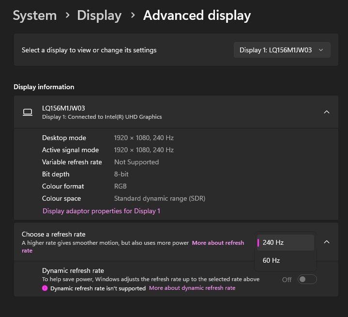Collapse the Choose a refresh rate section
The image size is (348, 317).
(x=326, y=242)
